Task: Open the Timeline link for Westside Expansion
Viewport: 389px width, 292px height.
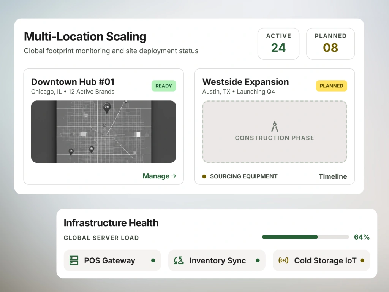Action: [333, 176]
